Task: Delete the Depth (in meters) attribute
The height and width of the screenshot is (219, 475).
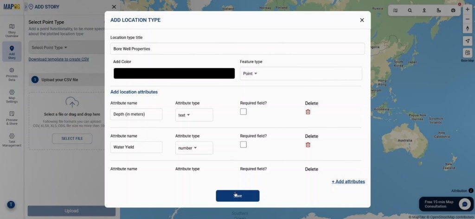Action: pyautogui.click(x=308, y=112)
